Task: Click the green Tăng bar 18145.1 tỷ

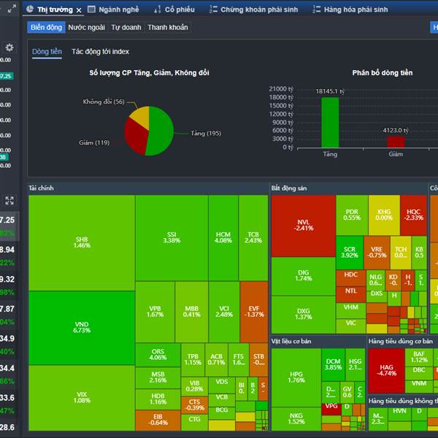Action: (330, 123)
